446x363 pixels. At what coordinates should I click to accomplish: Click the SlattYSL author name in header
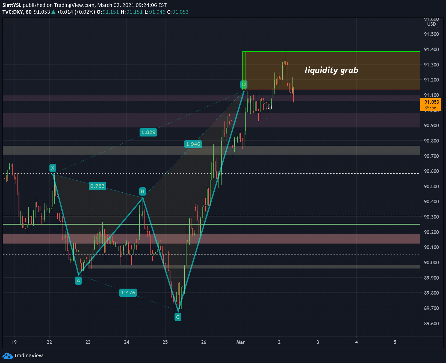point(12,5)
